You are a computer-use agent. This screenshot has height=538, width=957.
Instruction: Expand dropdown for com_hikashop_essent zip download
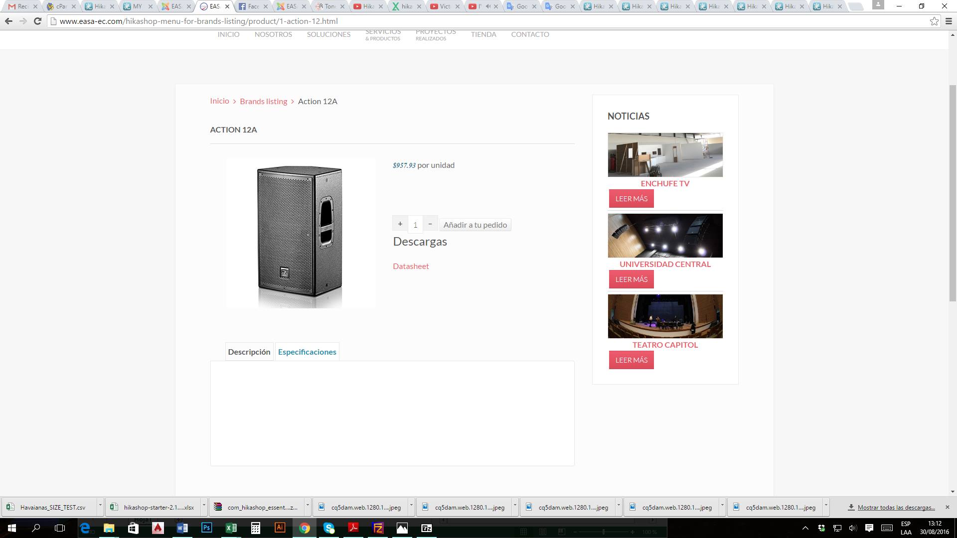(x=308, y=506)
